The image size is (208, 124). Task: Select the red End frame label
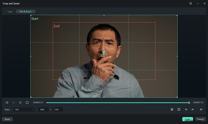tap(57, 26)
